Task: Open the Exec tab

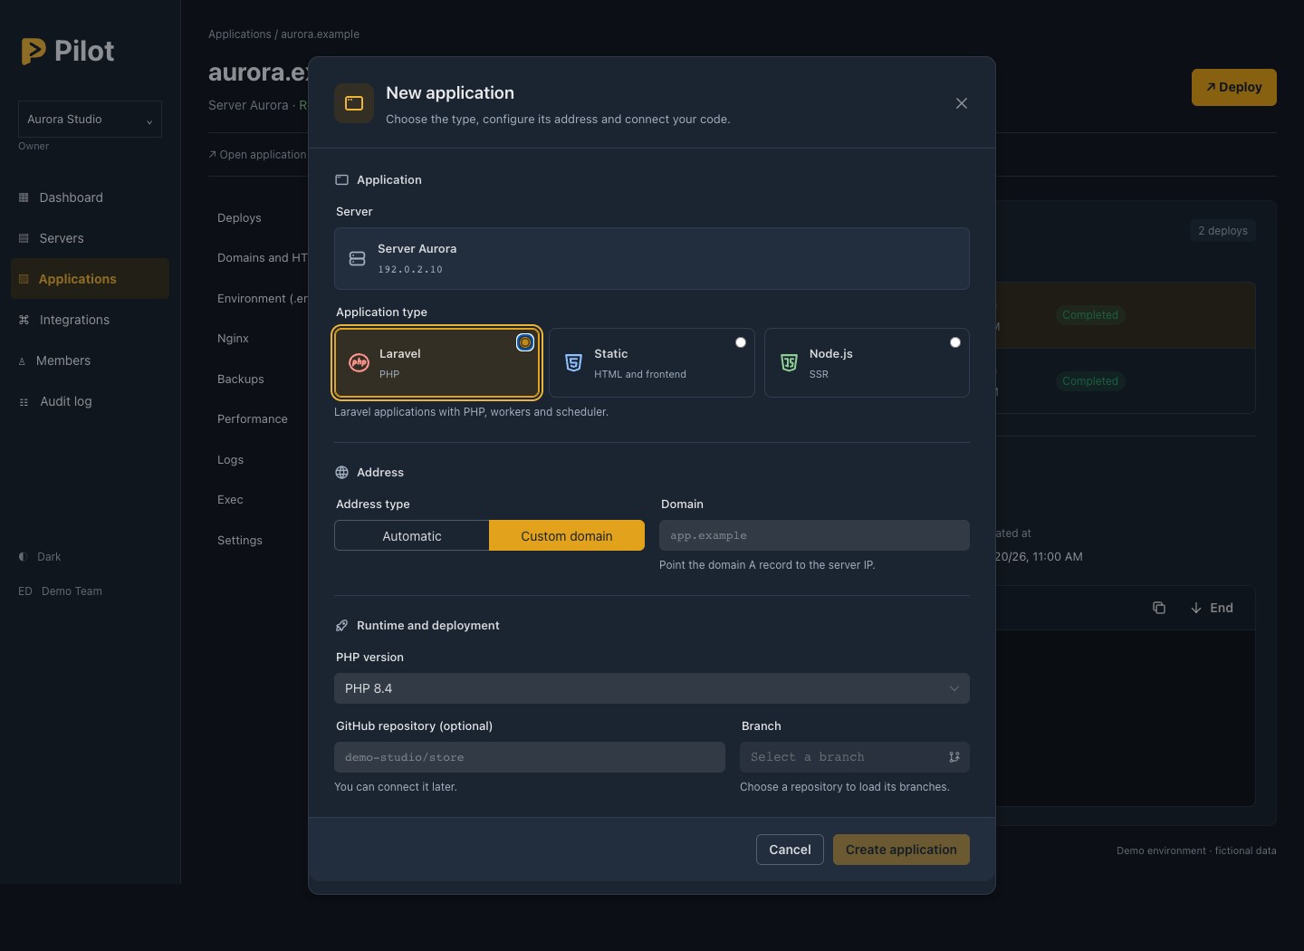Action: coord(230,500)
